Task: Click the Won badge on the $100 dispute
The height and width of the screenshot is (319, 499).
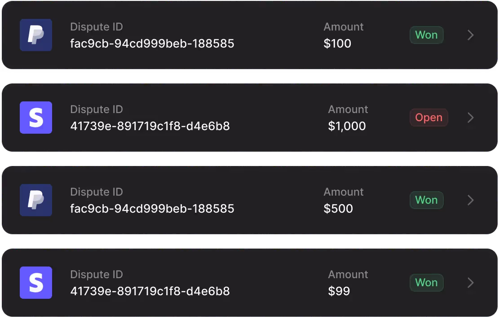Action: [426, 35]
